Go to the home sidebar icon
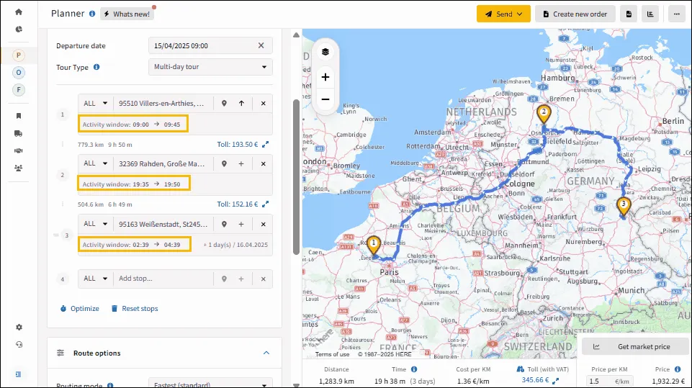Screen dimensions: 692x388 click(x=19, y=12)
